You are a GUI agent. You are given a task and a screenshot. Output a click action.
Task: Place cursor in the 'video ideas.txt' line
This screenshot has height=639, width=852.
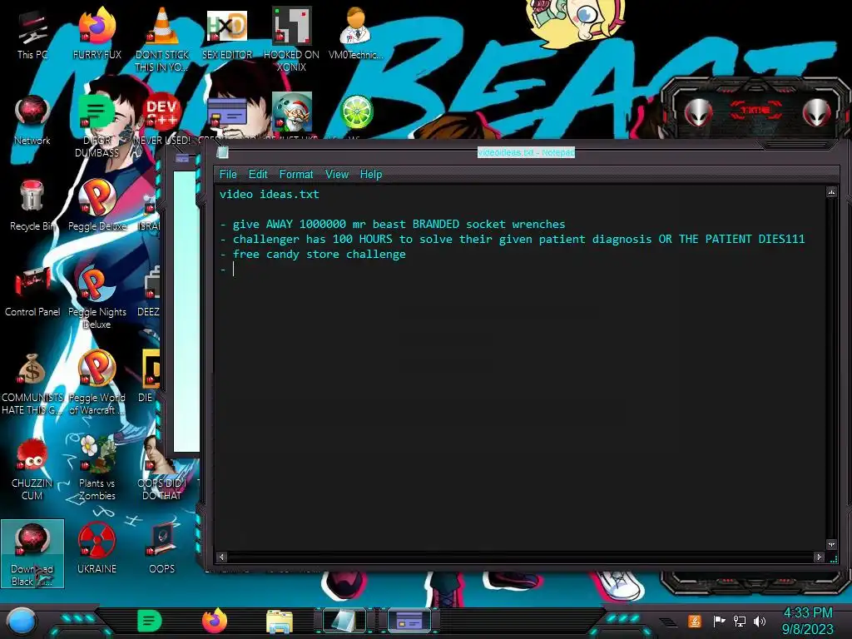(270, 194)
